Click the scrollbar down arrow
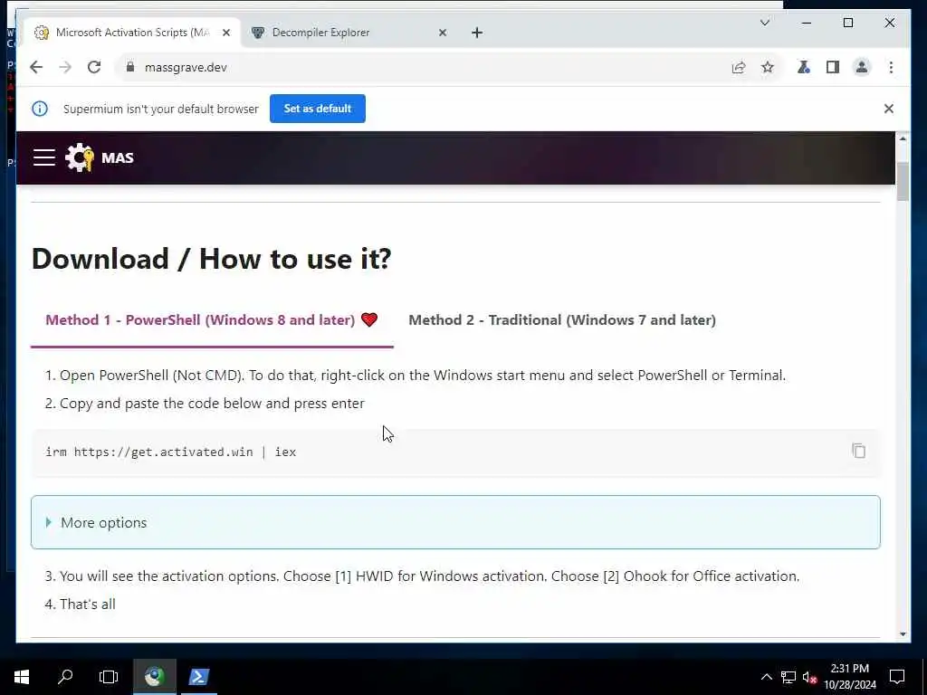Viewport: 927px width, 695px height. (903, 634)
